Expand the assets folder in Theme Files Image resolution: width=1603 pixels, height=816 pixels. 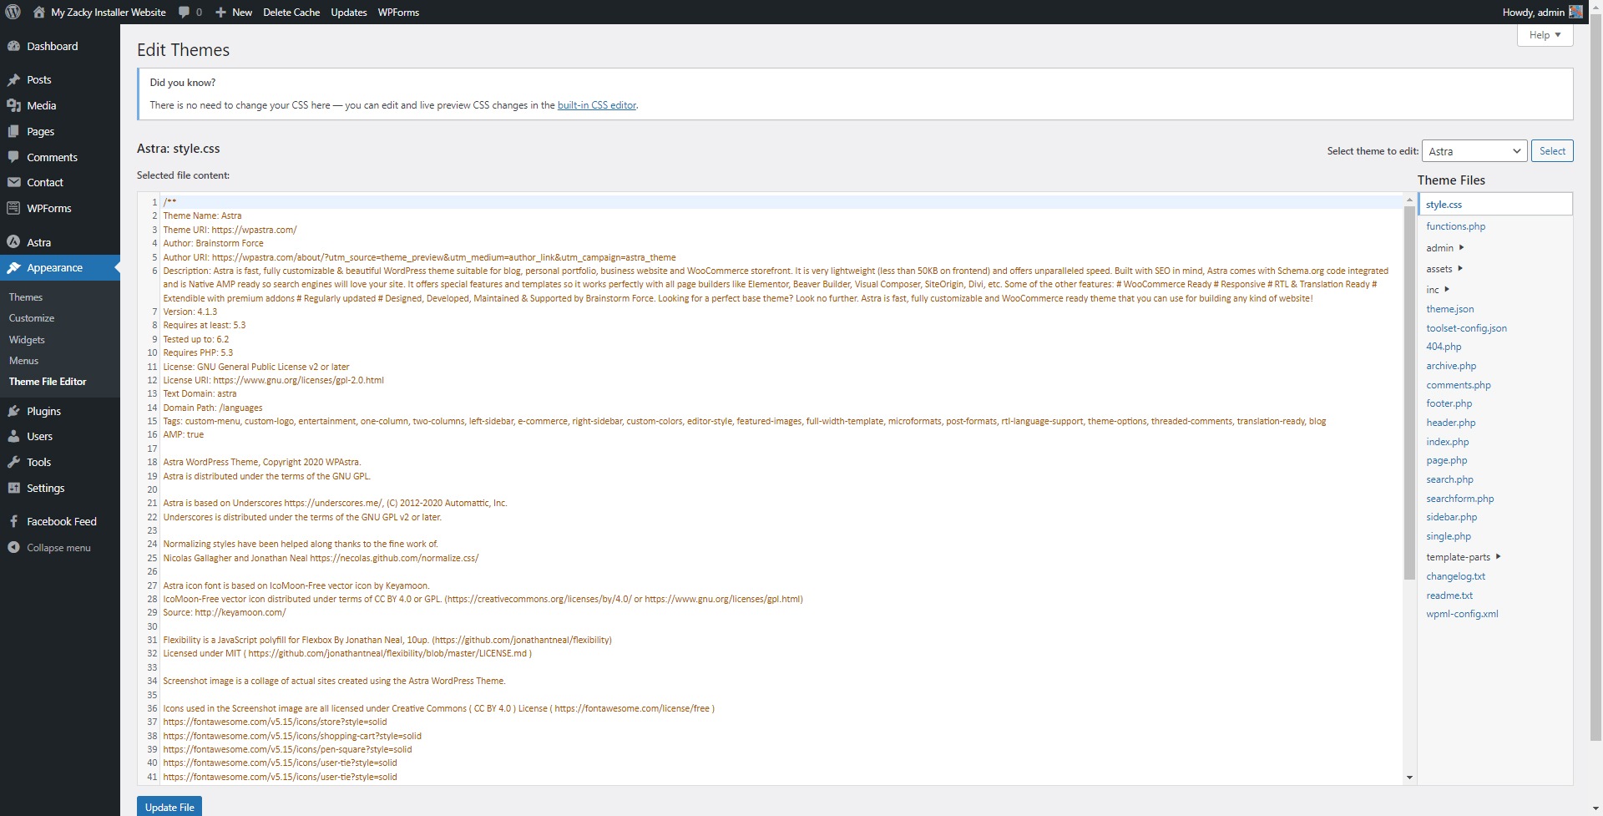click(1444, 269)
